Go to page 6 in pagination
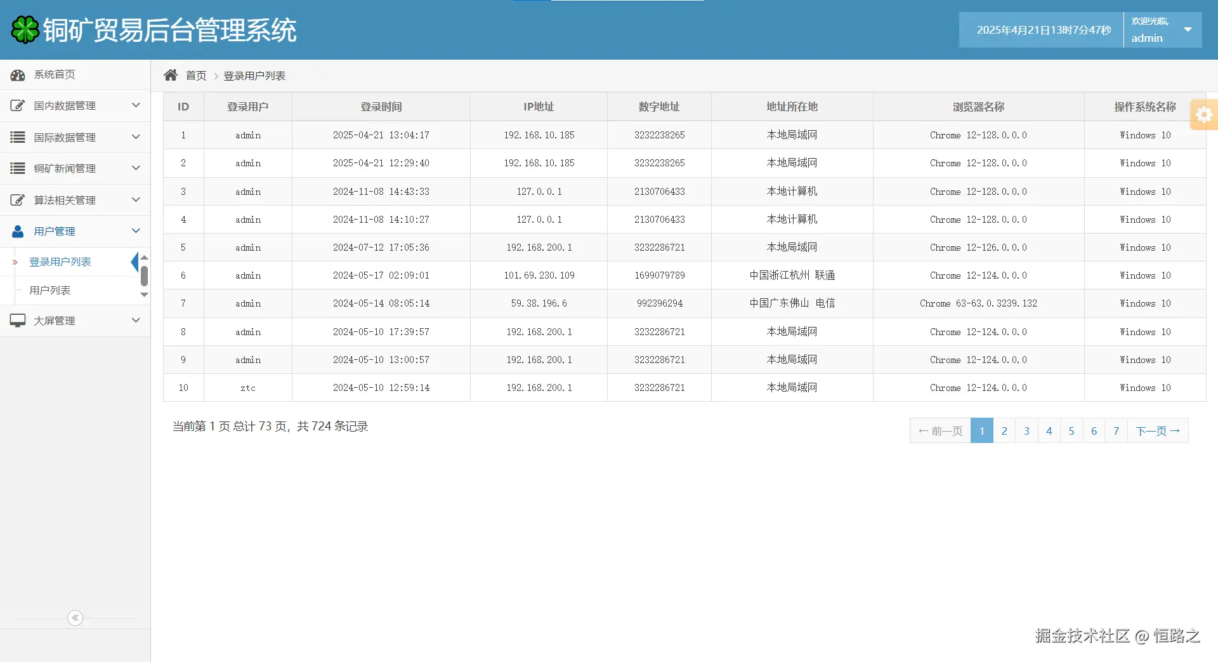 click(x=1094, y=431)
